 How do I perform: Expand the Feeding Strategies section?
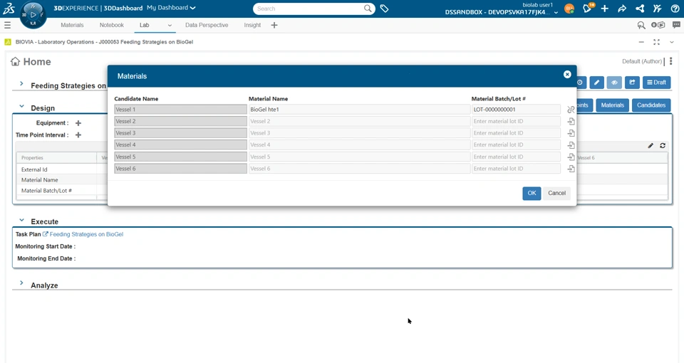[21, 84]
